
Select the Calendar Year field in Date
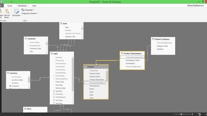click(x=71, y=36)
